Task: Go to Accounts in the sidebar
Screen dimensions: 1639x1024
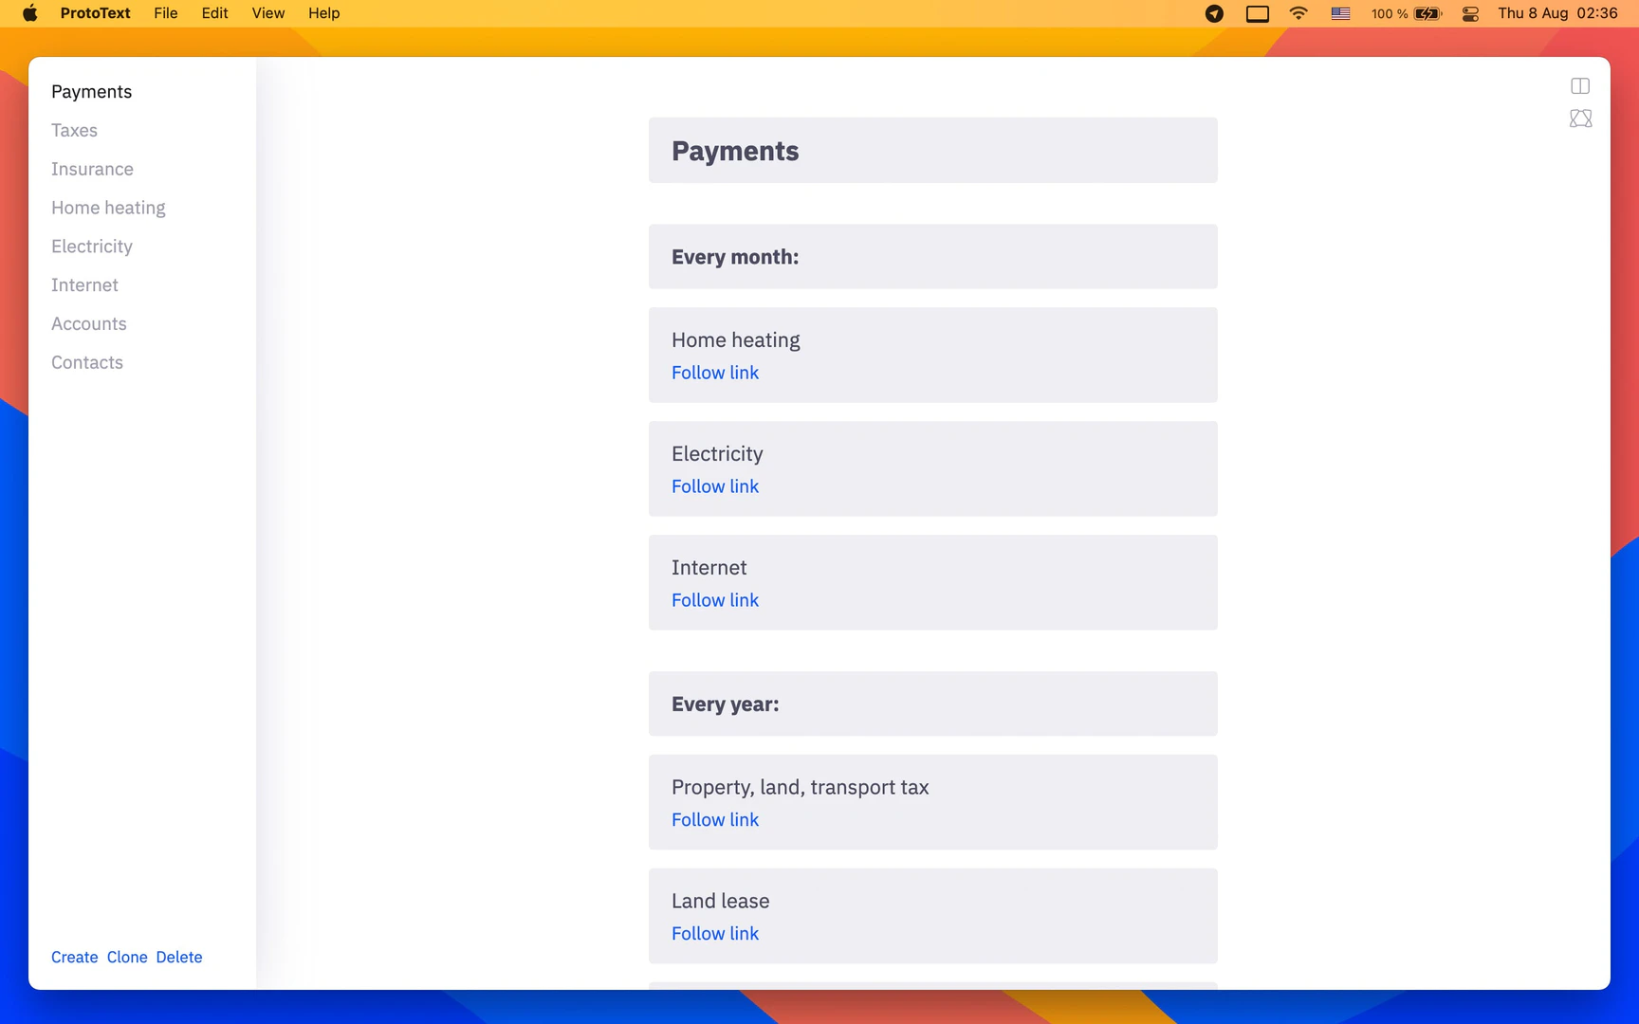Action: pyautogui.click(x=88, y=324)
